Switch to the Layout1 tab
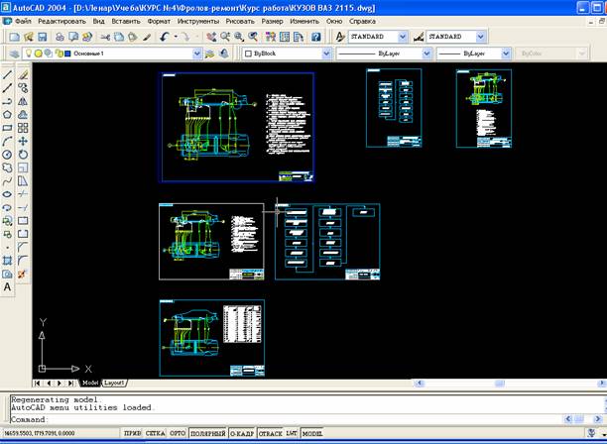Image resolution: width=607 pixels, height=444 pixels. point(114,383)
